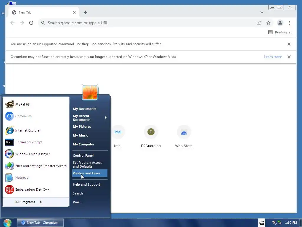Start Files and Settings Transfer Wizard icon
This screenshot has width=302, height=227.
[x=9, y=166]
